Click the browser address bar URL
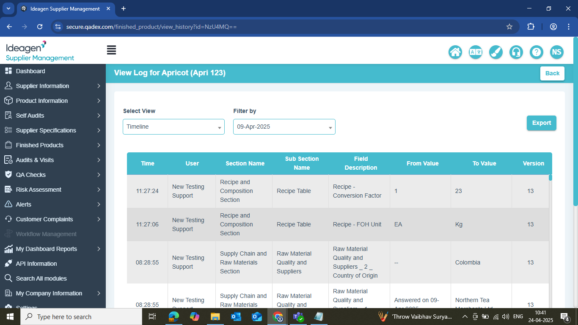The image size is (578, 325). [x=151, y=27]
